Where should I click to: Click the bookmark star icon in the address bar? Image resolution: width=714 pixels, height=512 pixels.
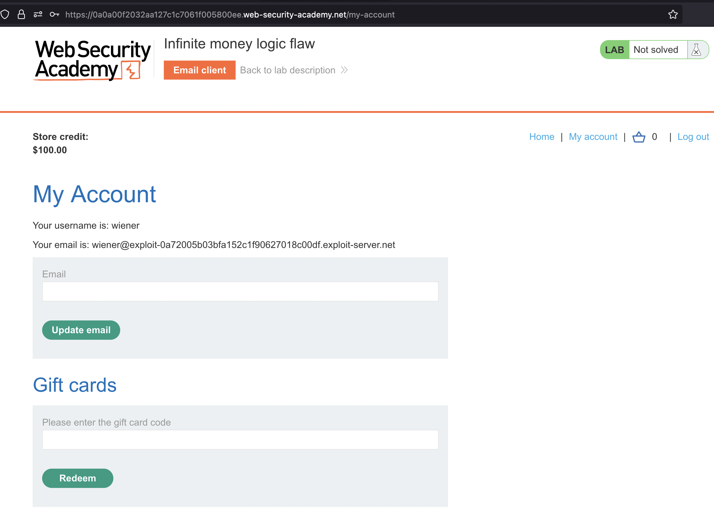pyautogui.click(x=673, y=15)
